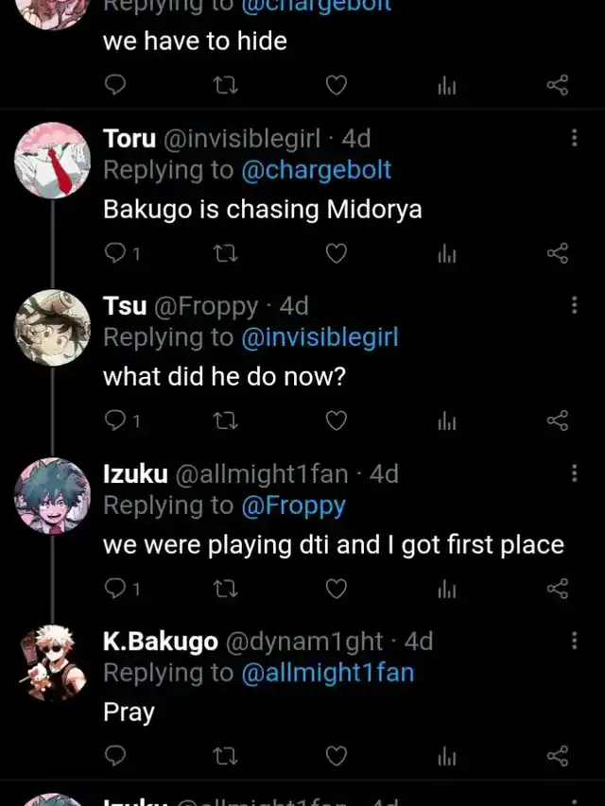Like Tsu's "what did he do now?" tweet
The height and width of the screenshot is (806, 605).
pyautogui.click(x=337, y=421)
